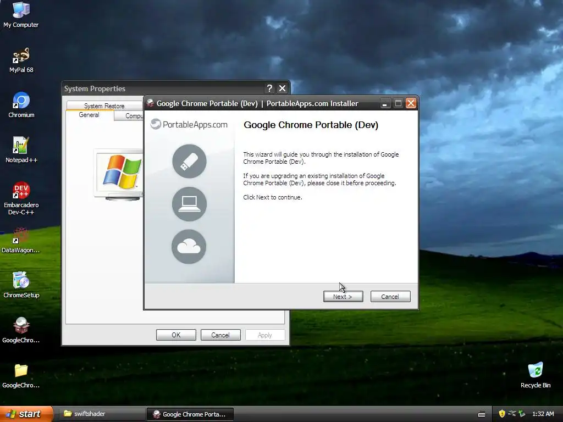Select the ChromeSetup installer icon
563x422 pixels.
click(21, 285)
